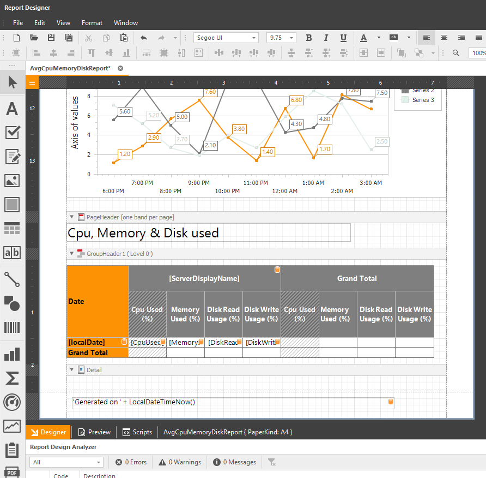This screenshot has width=486, height=478.
Task: Open the errors filter dropdown showing All
Action: click(x=66, y=462)
